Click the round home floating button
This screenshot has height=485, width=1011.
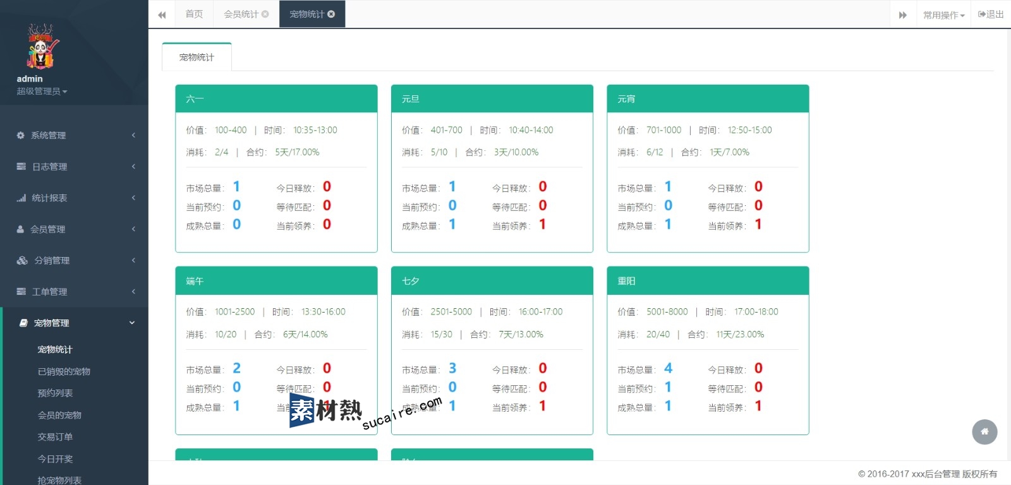pos(984,432)
